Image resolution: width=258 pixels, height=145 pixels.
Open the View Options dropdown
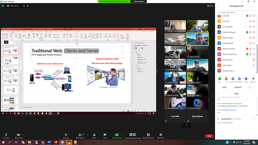pyautogui.click(x=140, y=1)
